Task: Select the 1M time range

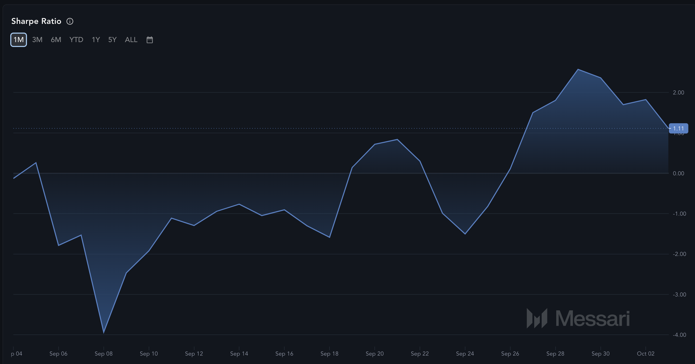Action: point(18,40)
